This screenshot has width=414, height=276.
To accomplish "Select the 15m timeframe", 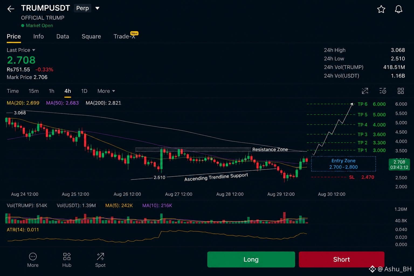I will click(34, 91).
